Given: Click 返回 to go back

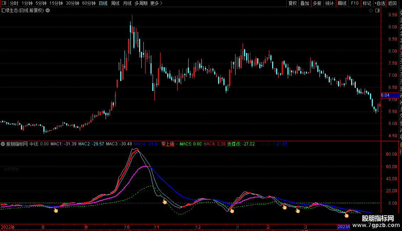Looking at the screenshot, I should (392, 3).
